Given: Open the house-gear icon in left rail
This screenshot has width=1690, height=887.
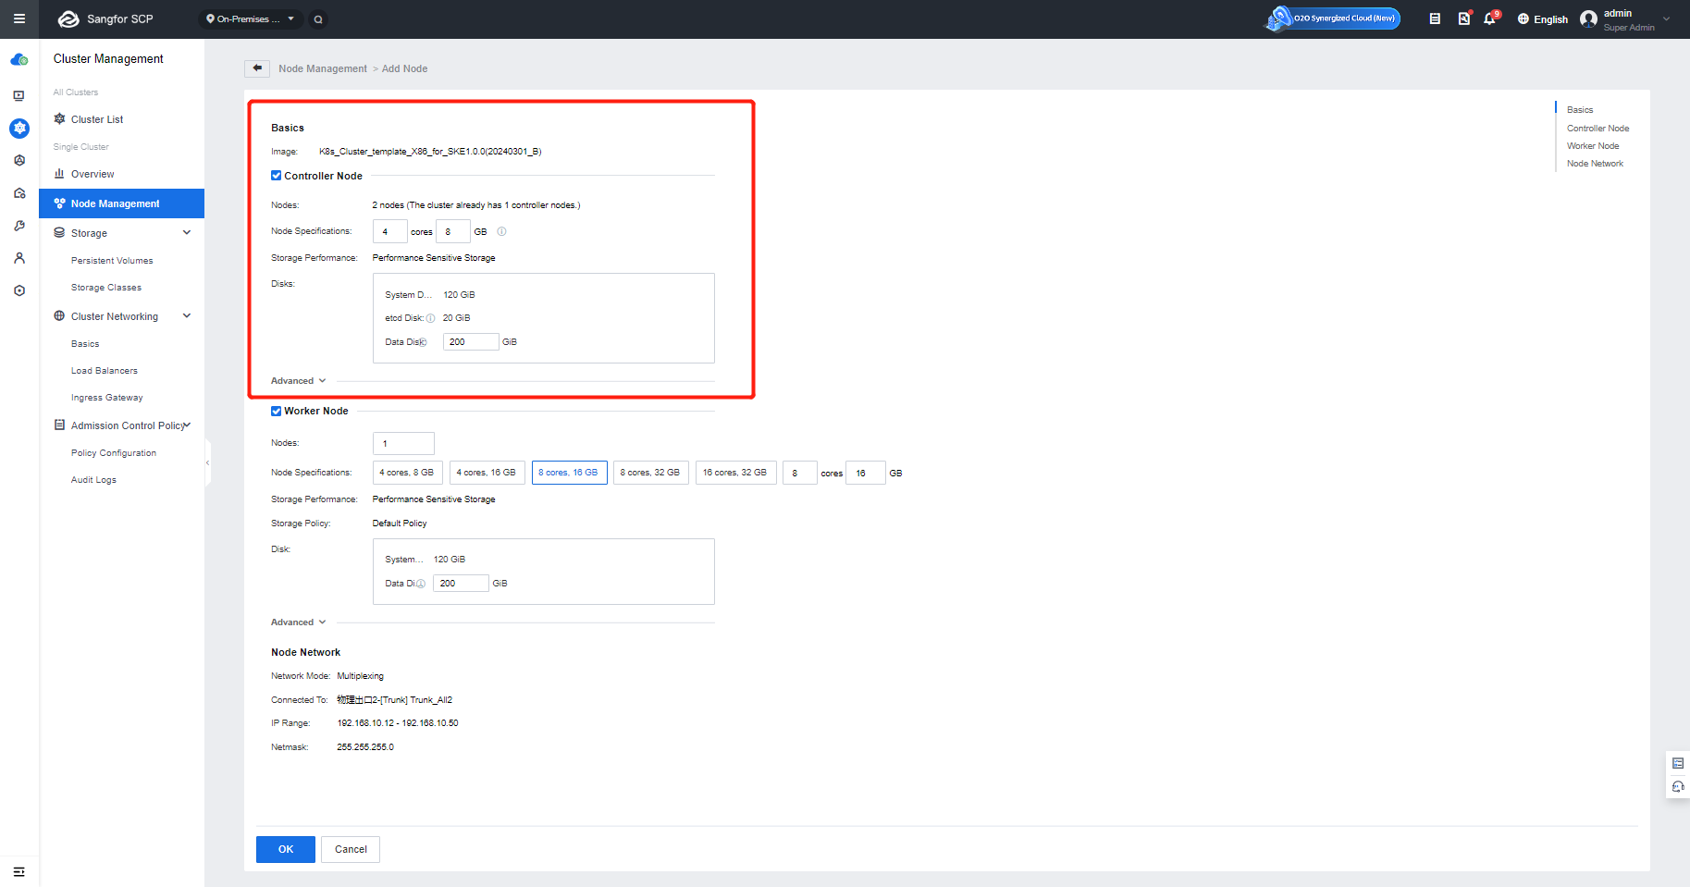Looking at the screenshot, I should (19, 193).
